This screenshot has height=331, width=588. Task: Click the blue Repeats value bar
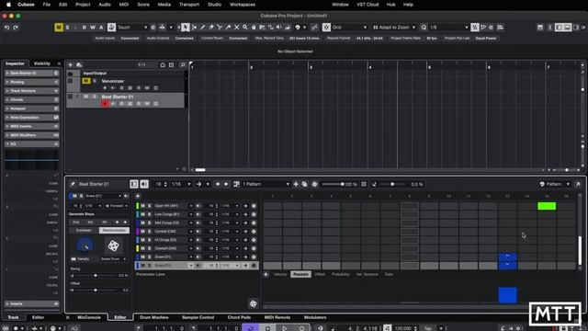tap(508, 295)
